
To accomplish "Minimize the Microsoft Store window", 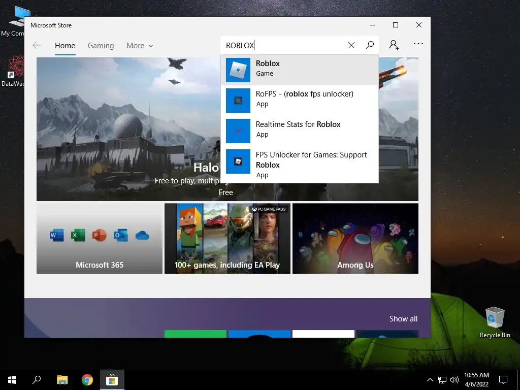I will 372,25.
